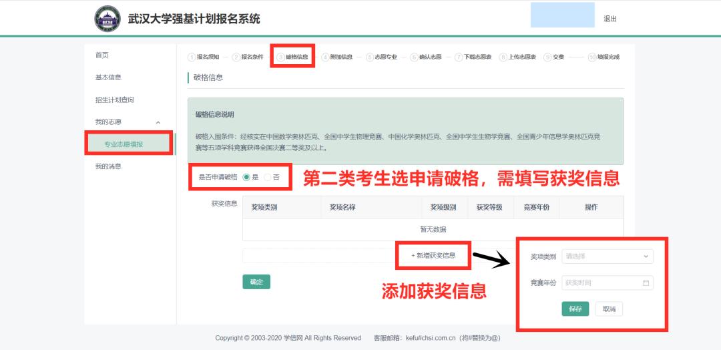Screen dimensions: 721x350
Task: Go to step 6 确认志愿
Action: click(x=426, y=57)
